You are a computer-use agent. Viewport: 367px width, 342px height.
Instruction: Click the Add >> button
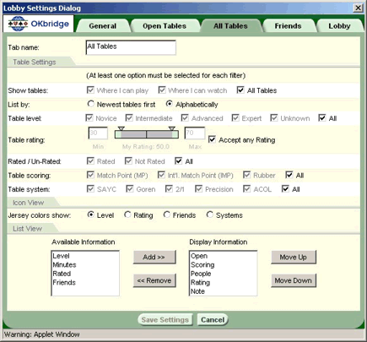154,257
